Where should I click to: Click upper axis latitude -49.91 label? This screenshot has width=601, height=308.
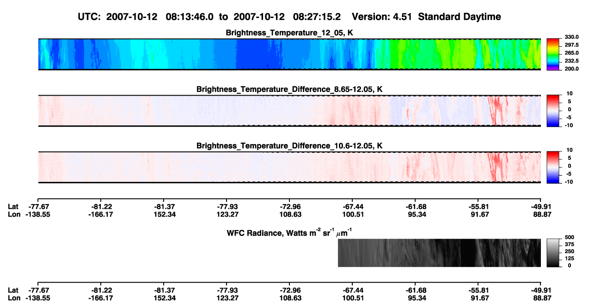540,206
